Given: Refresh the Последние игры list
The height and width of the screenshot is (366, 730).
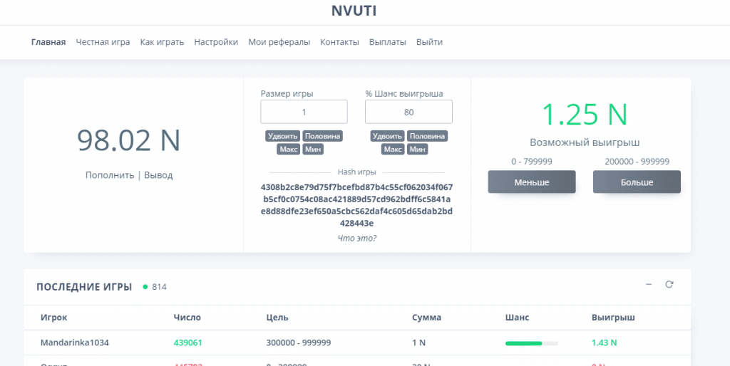Looking at the screenshot, I should coord(669,285).
